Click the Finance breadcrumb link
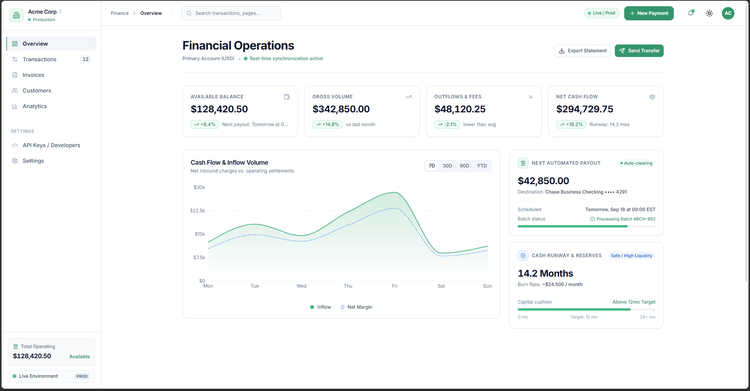 click(x=120, y=13)
